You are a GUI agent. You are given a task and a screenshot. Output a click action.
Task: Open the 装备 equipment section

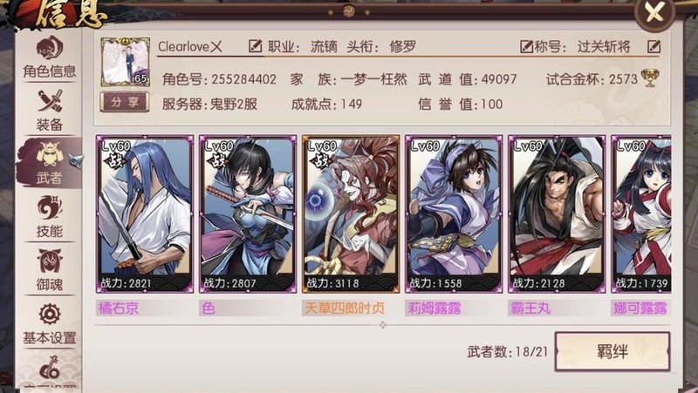tap(49, 111)
